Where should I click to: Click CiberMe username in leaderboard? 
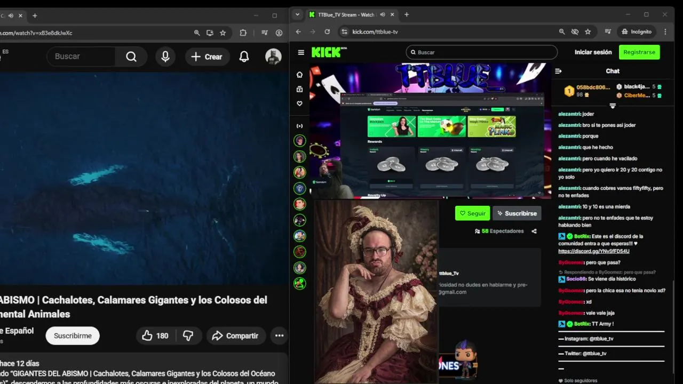pos(637,95)
